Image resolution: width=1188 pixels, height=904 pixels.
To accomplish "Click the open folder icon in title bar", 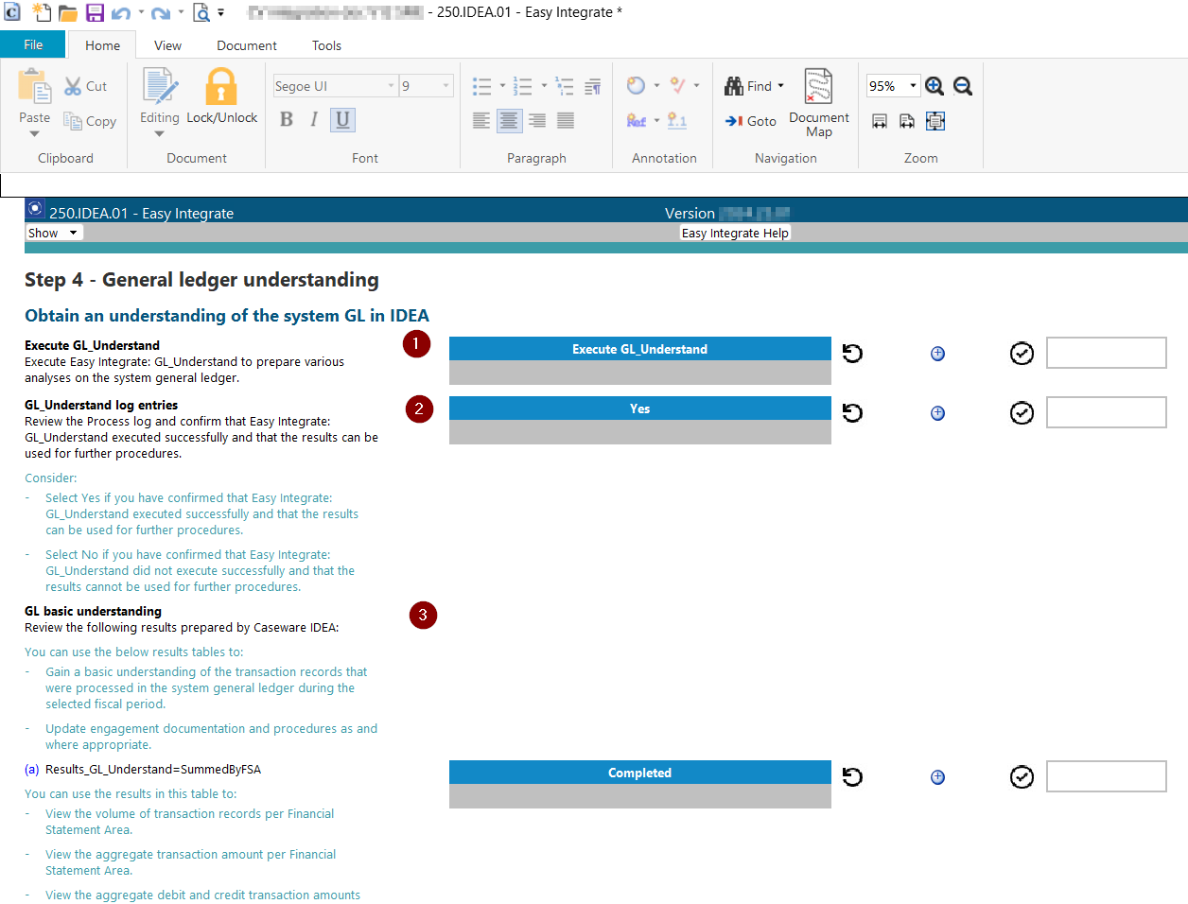I will click(68, 12).
